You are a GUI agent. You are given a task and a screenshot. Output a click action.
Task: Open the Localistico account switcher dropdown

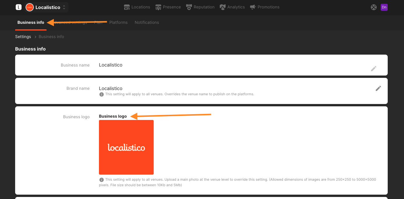[x=47, y=7]
